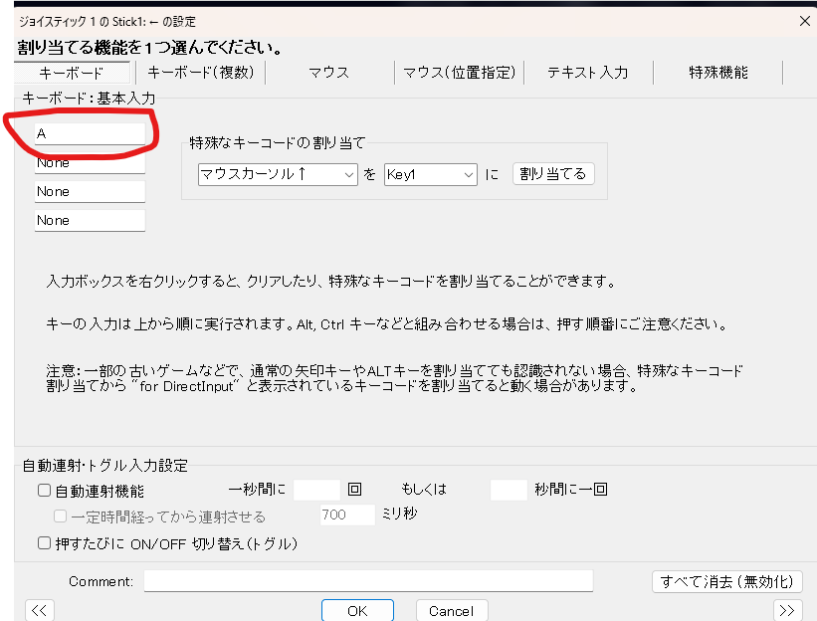817x621 pixels.
Task: Open the Key1 target dropdown
Action: (430, 174)
